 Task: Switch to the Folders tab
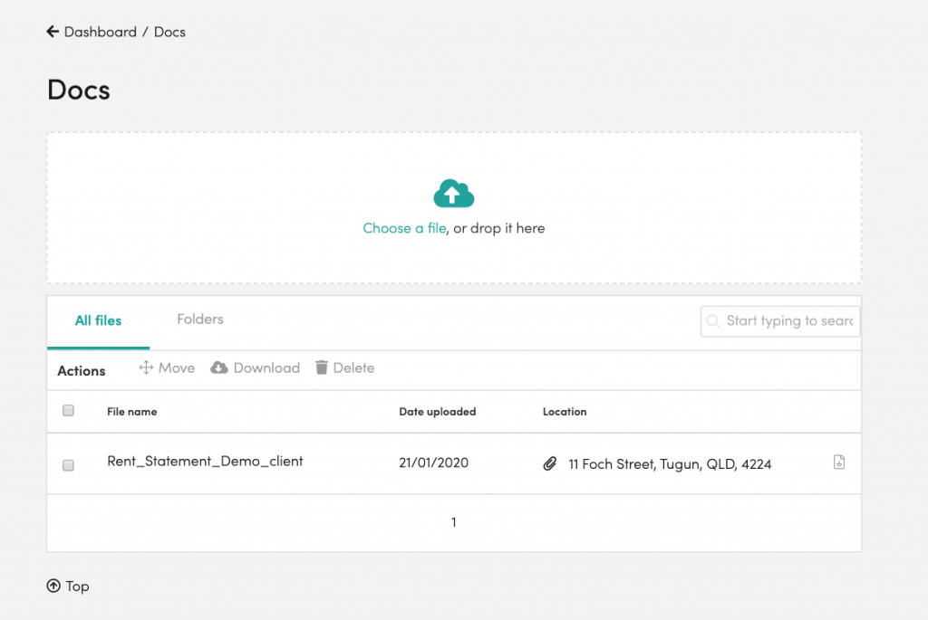click(x=200, y=320)
